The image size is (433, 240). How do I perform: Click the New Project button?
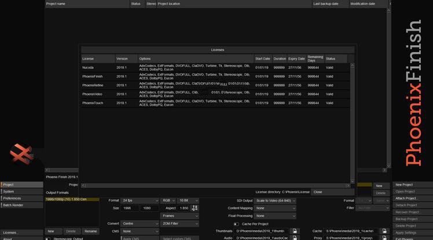(x=413, y=184)
